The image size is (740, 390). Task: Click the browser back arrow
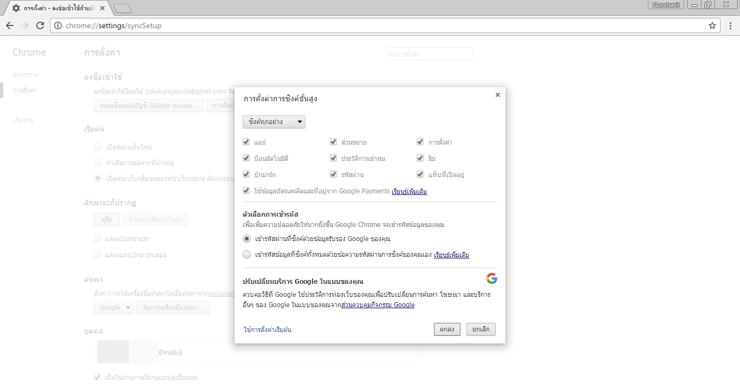(10, 25)
